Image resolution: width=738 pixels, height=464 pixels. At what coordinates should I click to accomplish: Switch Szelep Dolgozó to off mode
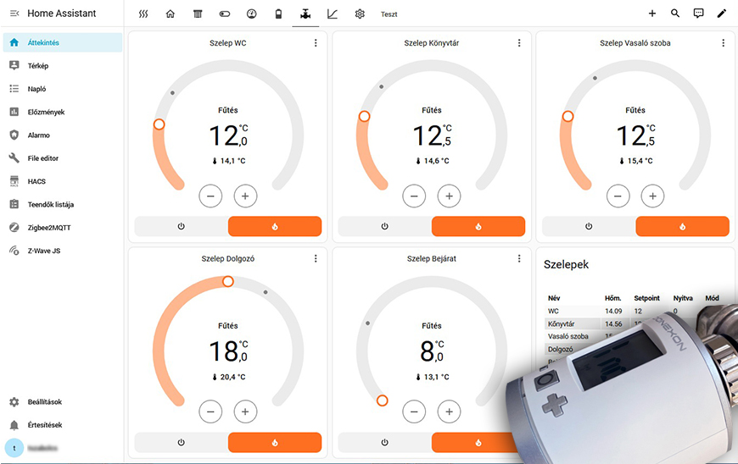(x=181, y=442)
